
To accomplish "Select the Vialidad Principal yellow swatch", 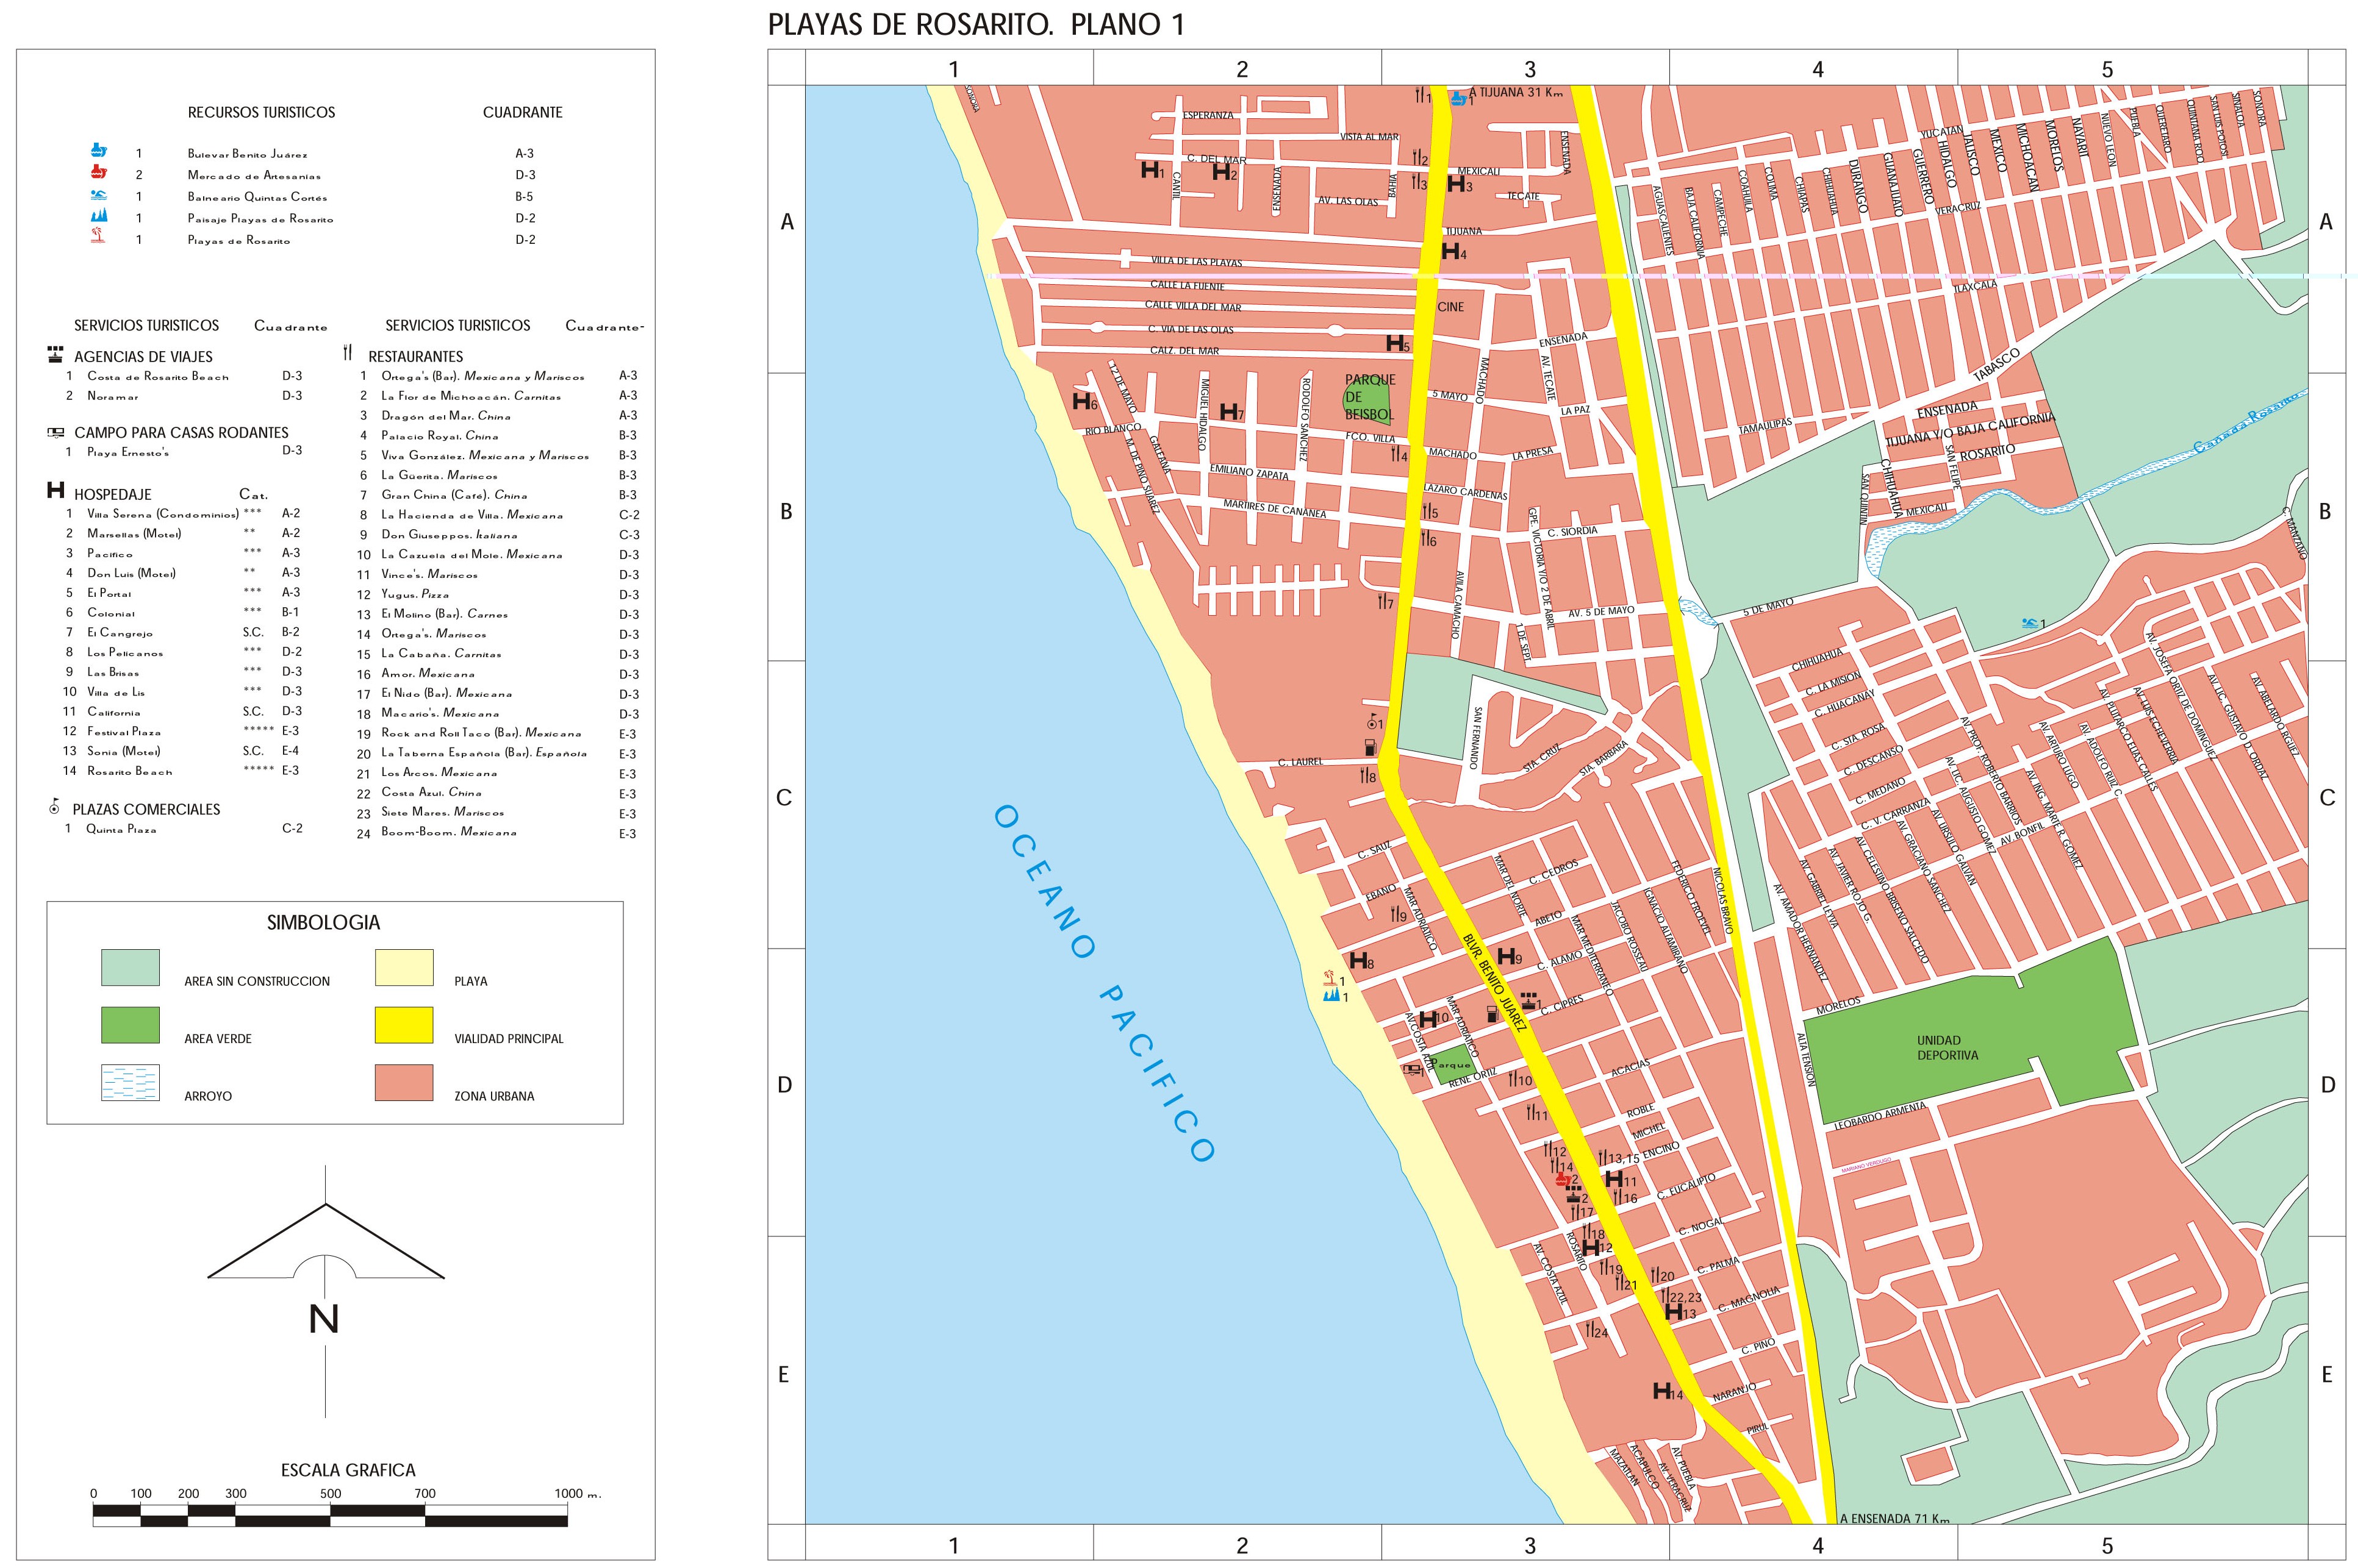I will coord(404,1025).
